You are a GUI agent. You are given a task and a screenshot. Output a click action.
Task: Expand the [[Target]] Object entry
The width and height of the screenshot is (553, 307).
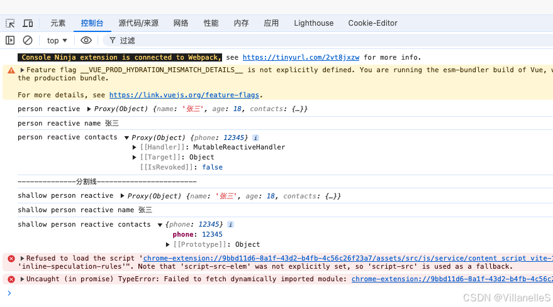click(x=135, y=158)
